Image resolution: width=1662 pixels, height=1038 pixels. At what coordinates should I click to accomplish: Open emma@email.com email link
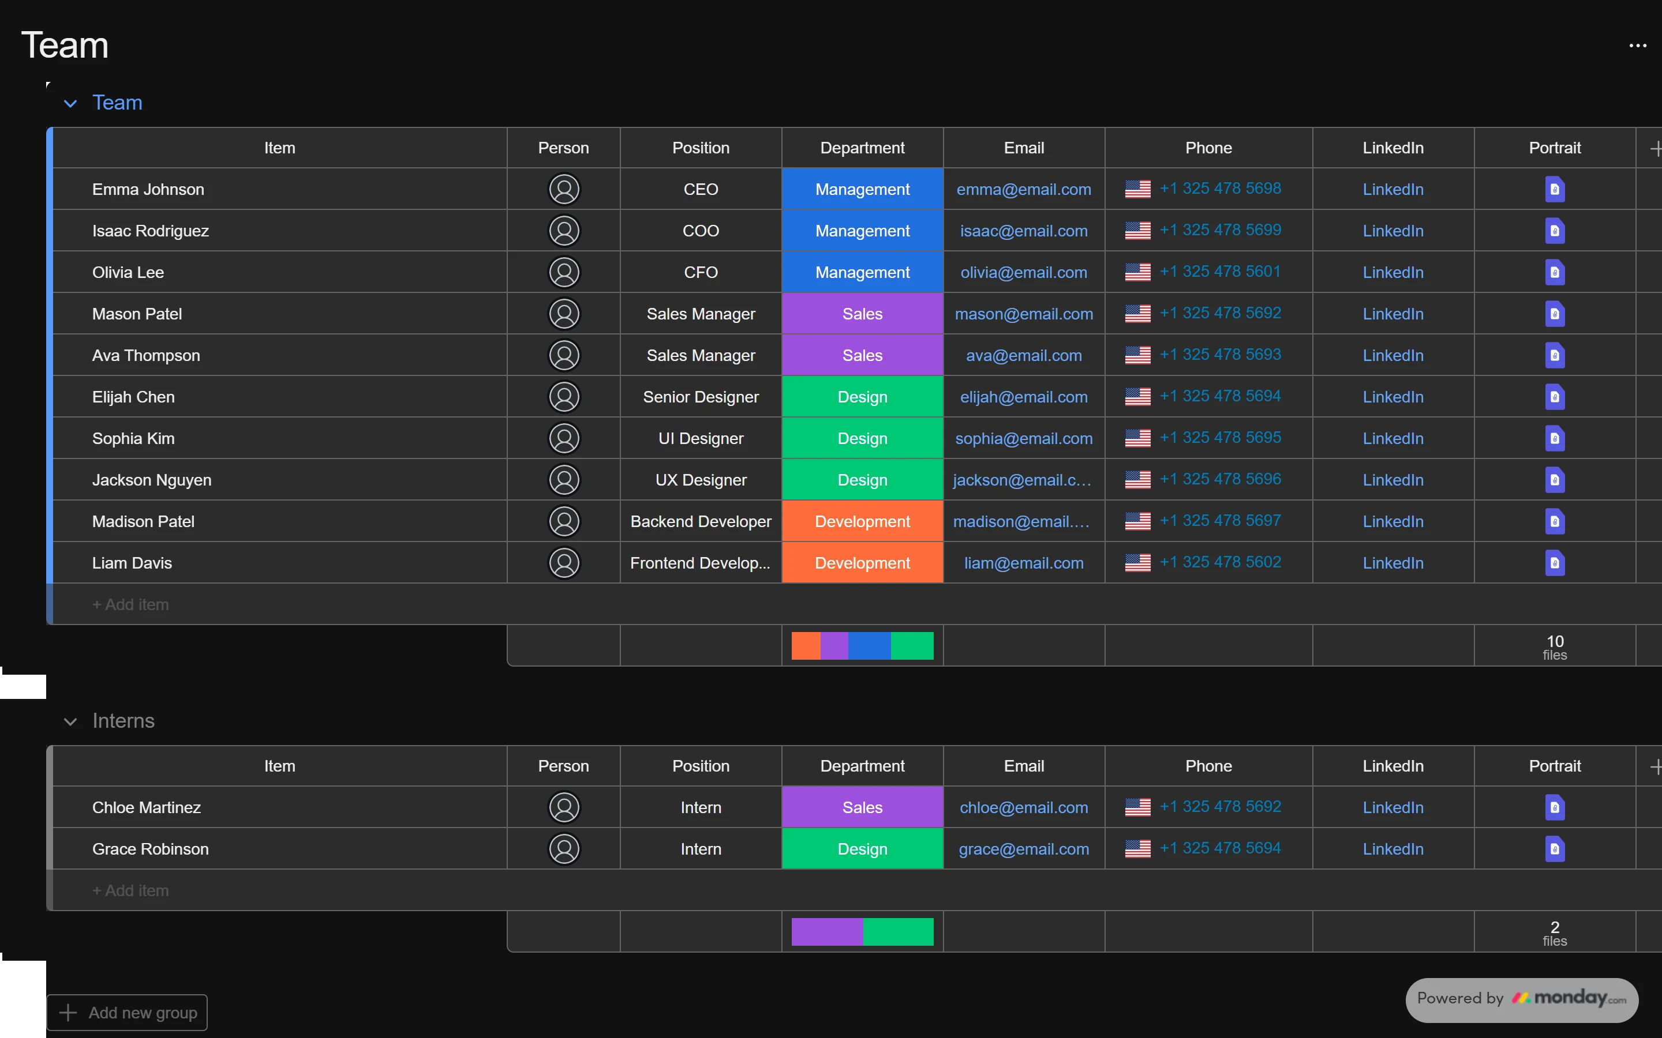click(1023, 190)
